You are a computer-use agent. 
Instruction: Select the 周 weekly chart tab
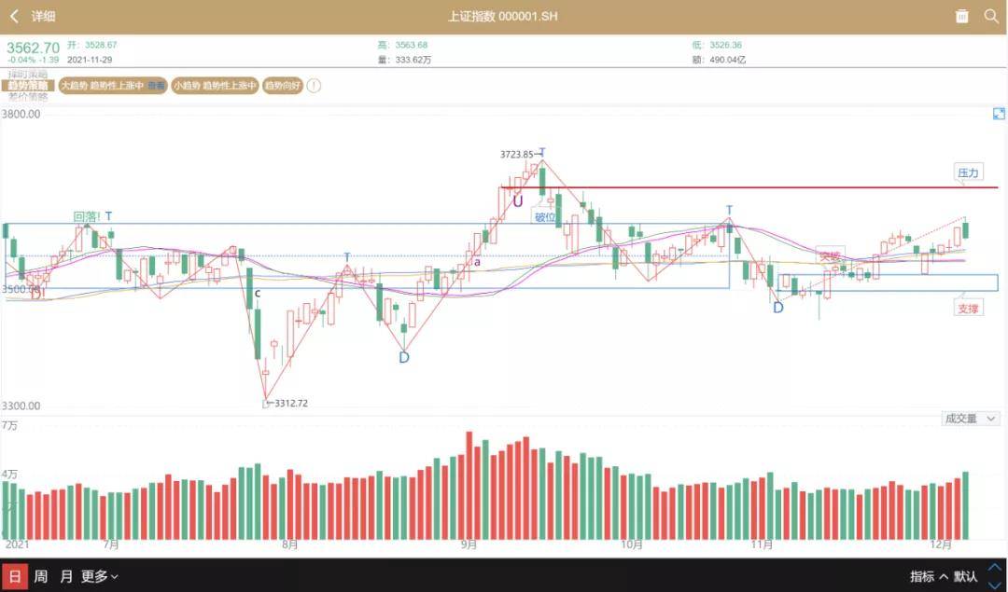[40, 576]
